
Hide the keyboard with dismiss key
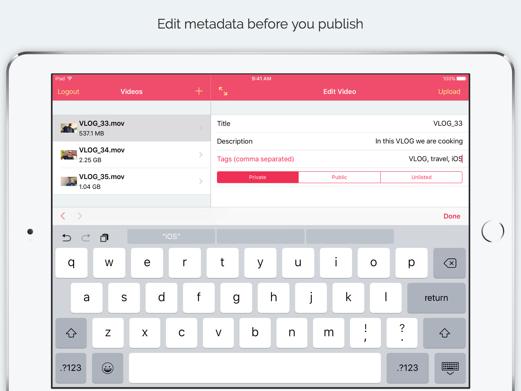450,368
